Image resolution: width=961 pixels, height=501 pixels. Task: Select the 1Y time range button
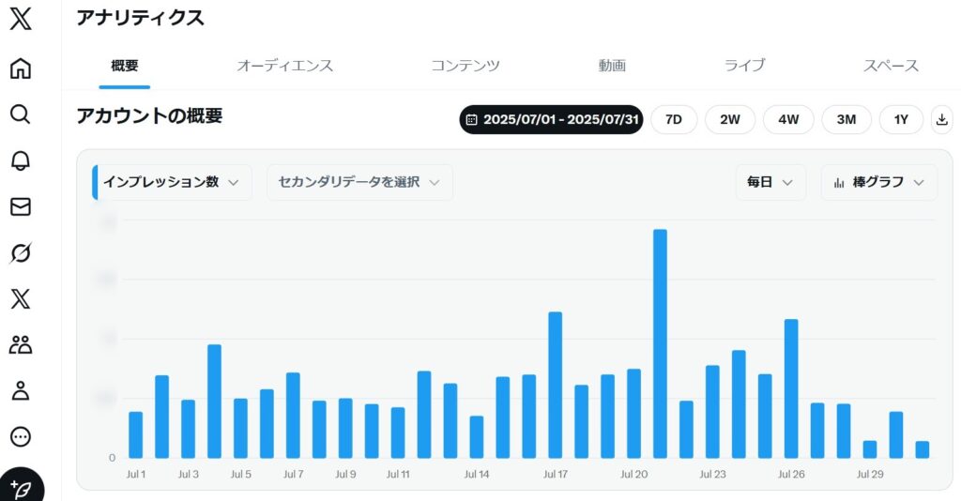(x=901, y=119)
